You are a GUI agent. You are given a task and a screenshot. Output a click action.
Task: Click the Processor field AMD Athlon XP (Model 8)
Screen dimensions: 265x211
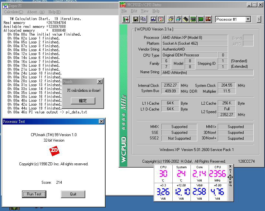tap(194, 38)
